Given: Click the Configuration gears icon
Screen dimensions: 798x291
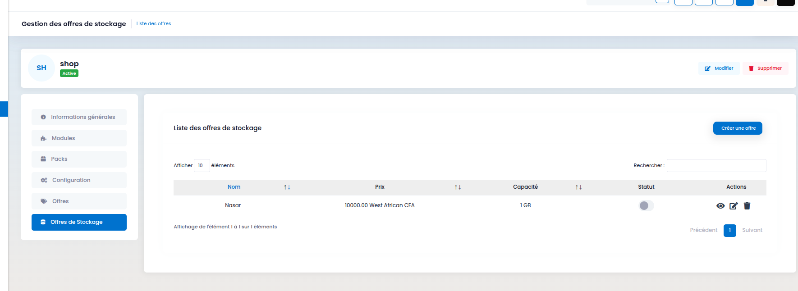Looking at the screenshot, I should pos(44,180).
